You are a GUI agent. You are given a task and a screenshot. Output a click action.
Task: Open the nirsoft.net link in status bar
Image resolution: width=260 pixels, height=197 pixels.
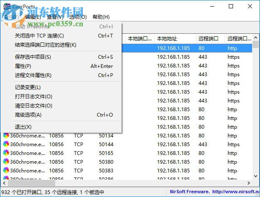236,192
